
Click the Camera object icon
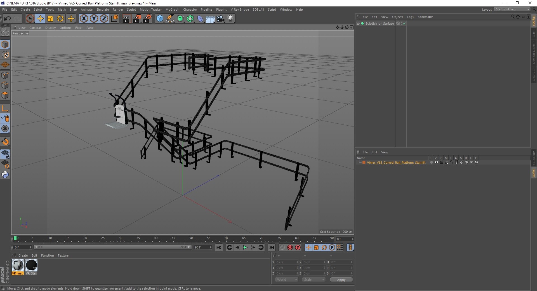pos(220,19)
